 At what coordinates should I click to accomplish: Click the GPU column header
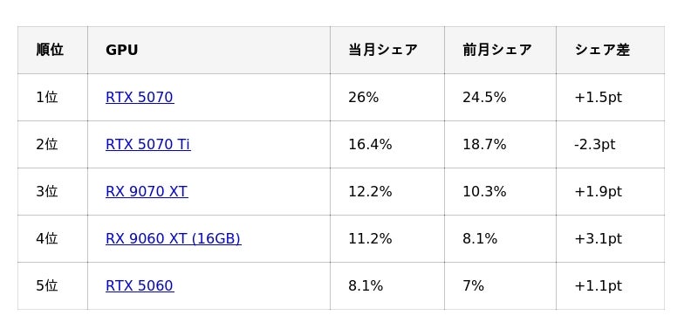(209, 50)
